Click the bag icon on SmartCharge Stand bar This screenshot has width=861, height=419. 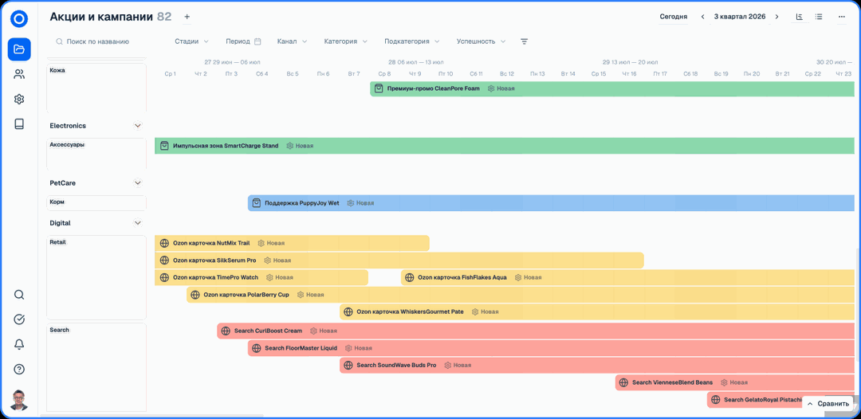point(163,146)
